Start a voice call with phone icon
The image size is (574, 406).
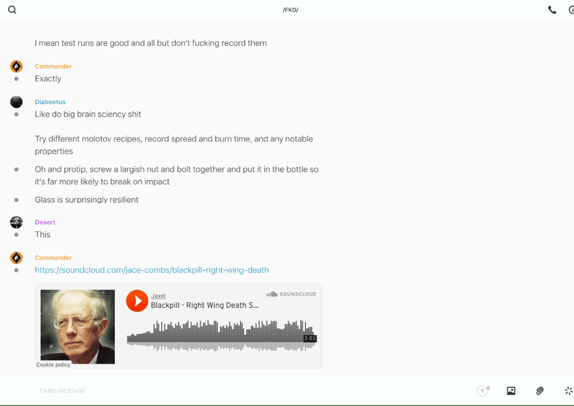[x=552, y=10]
